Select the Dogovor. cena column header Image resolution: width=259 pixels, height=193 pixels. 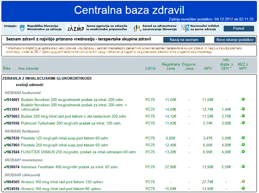click(x=189, y=66)
